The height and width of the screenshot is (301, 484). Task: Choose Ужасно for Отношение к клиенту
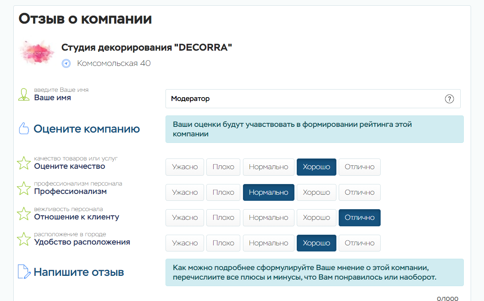[185, 218]
